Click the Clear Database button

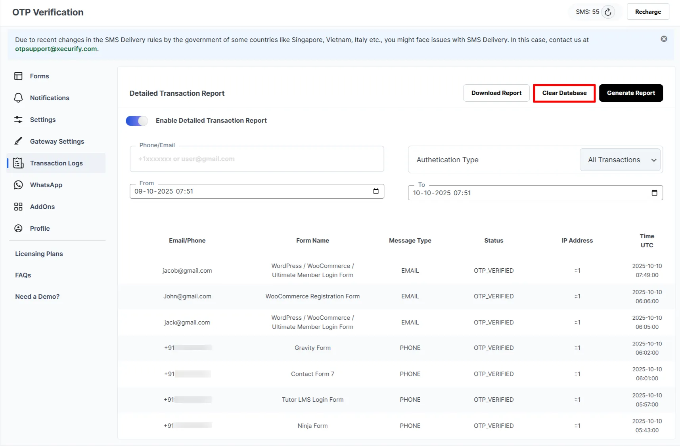tap(564, 93)
